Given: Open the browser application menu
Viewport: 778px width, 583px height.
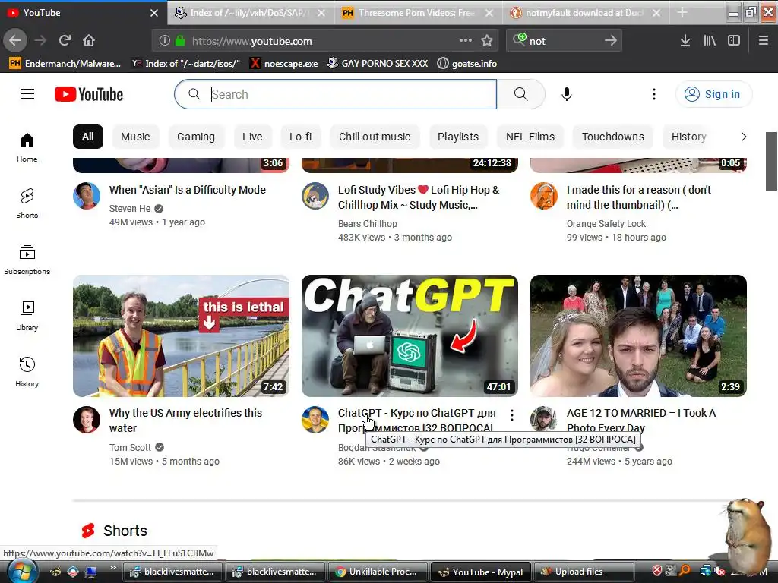Looking at the screenshot, I should [x=764, y=41].
